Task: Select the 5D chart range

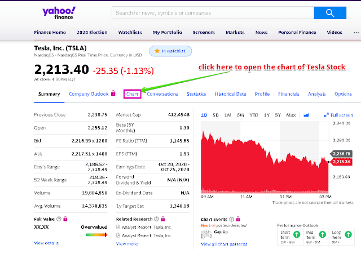Action: coord(215,115)
